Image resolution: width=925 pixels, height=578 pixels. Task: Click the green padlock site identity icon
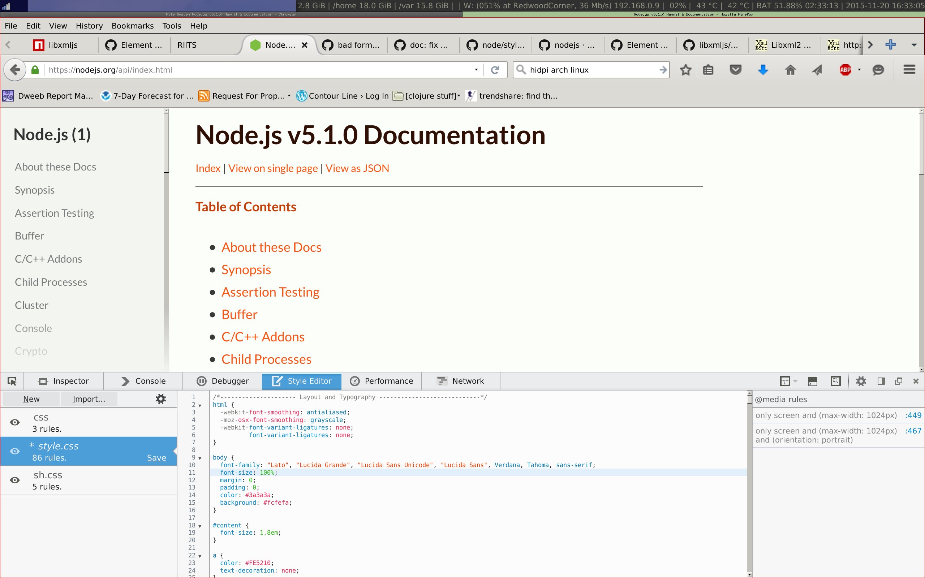35,70
